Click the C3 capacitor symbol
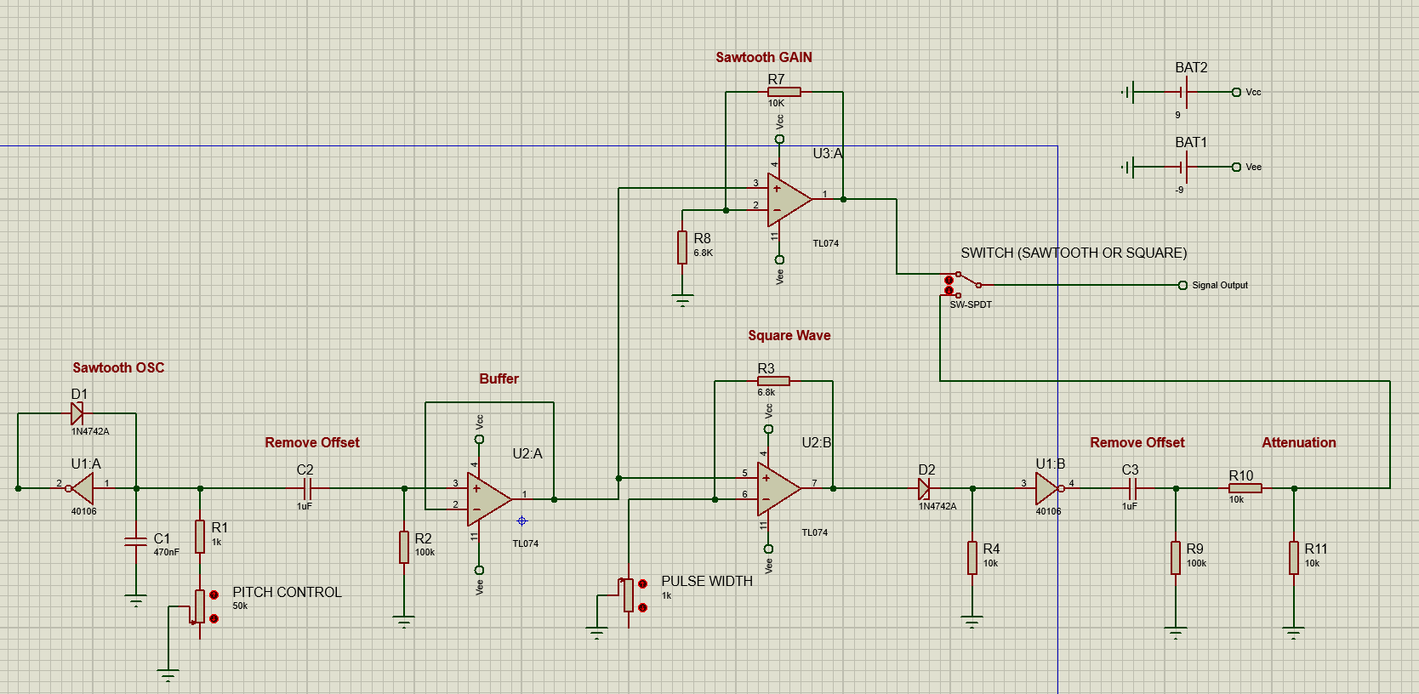1419x694 pixels. (1132, 488)
